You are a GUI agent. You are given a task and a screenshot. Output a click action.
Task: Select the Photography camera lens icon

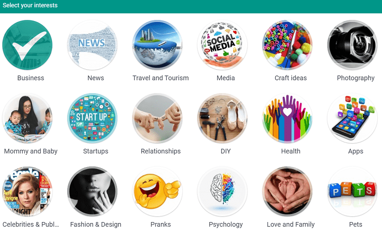pos(352,45)
